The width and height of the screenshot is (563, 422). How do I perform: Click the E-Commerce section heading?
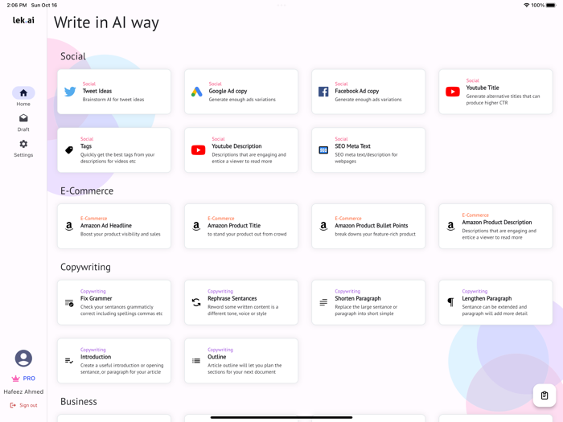click(x=87, y=191)
